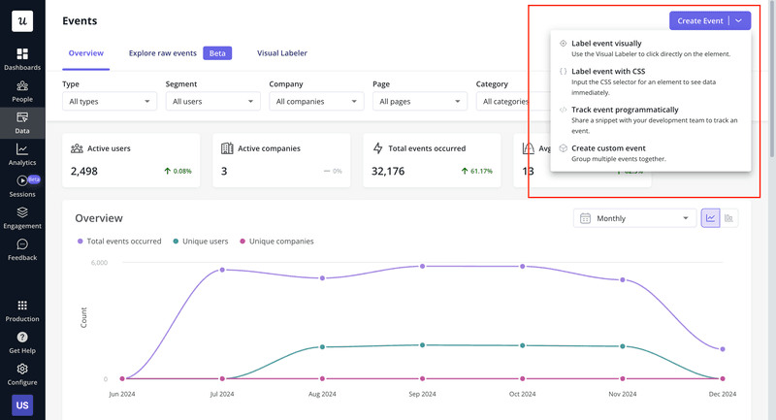The image size is (776, 420).
Task: Open the Configure settings gear
Action: point(21,374)
